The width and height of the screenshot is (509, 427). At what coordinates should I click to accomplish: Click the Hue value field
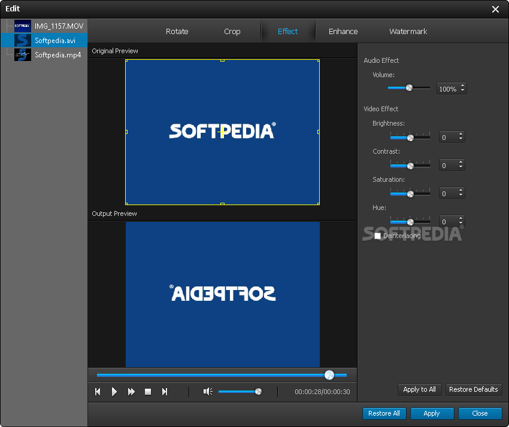[x=449, y=222]
